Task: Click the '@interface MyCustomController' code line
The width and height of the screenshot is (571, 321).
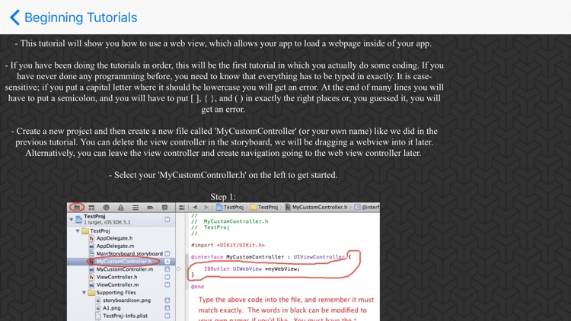Action: coord(271,257)
